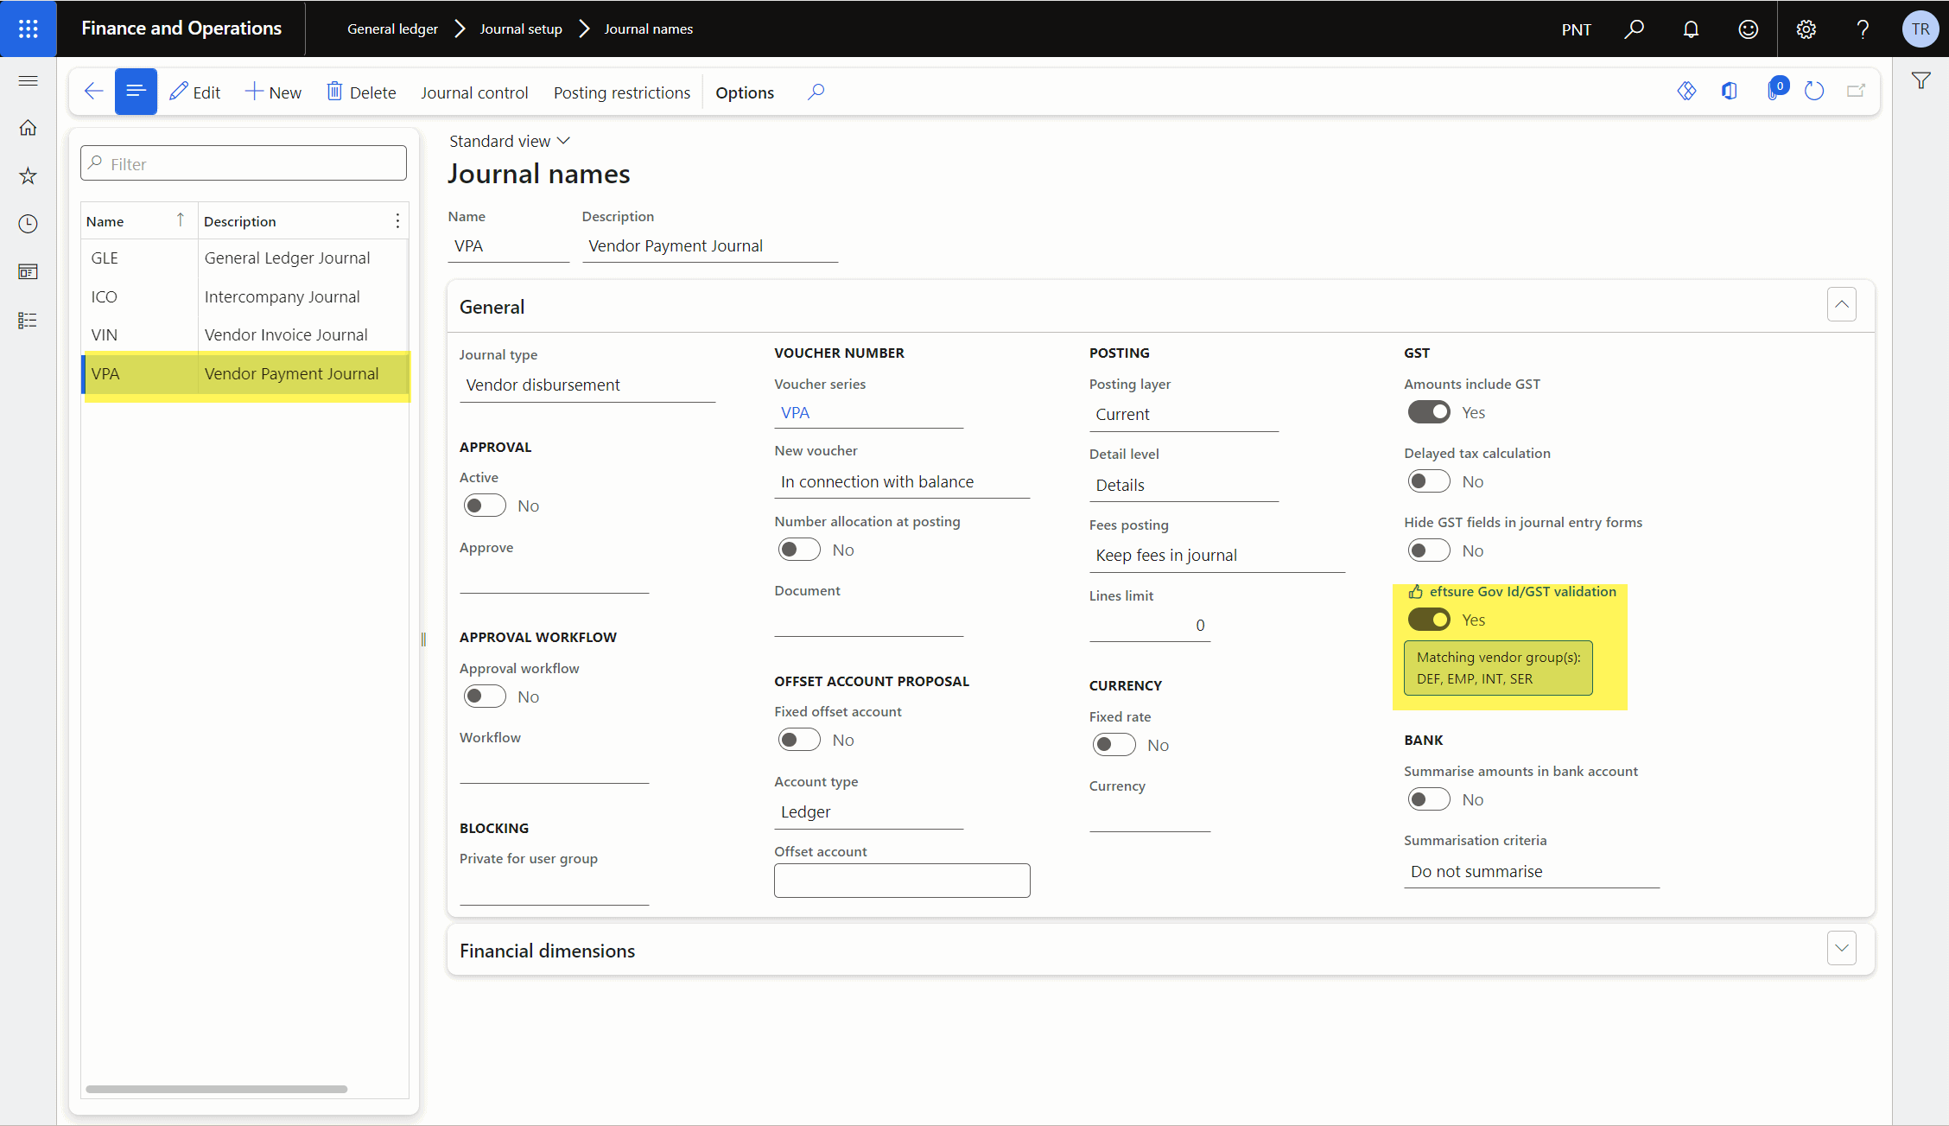Open New voucher dropdown
This screenshot has height=1126, width=1949.
point(902,482)
